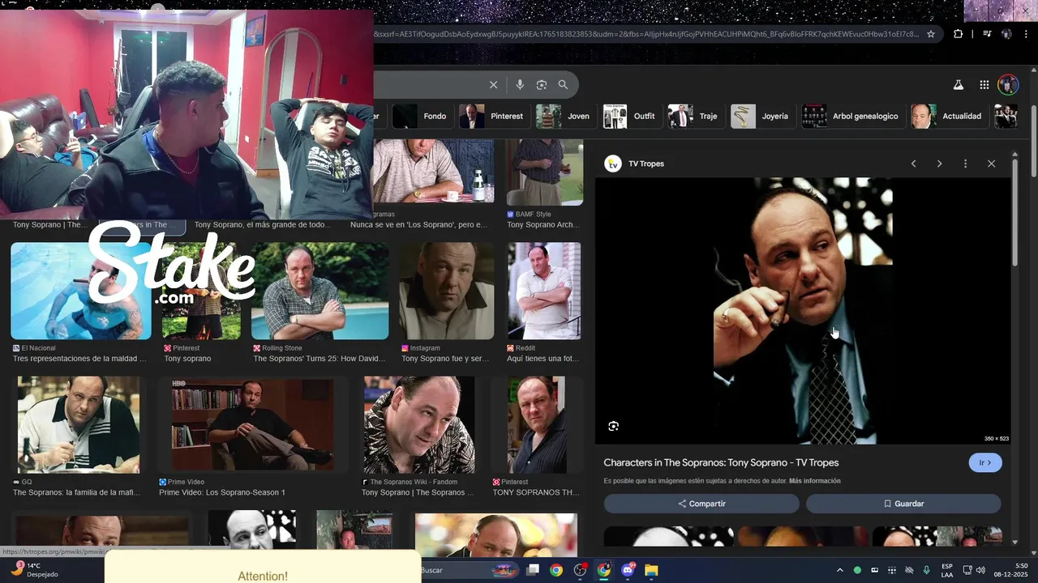Click the Guardar button
The image size is (1038, 583).
[903, 504]
